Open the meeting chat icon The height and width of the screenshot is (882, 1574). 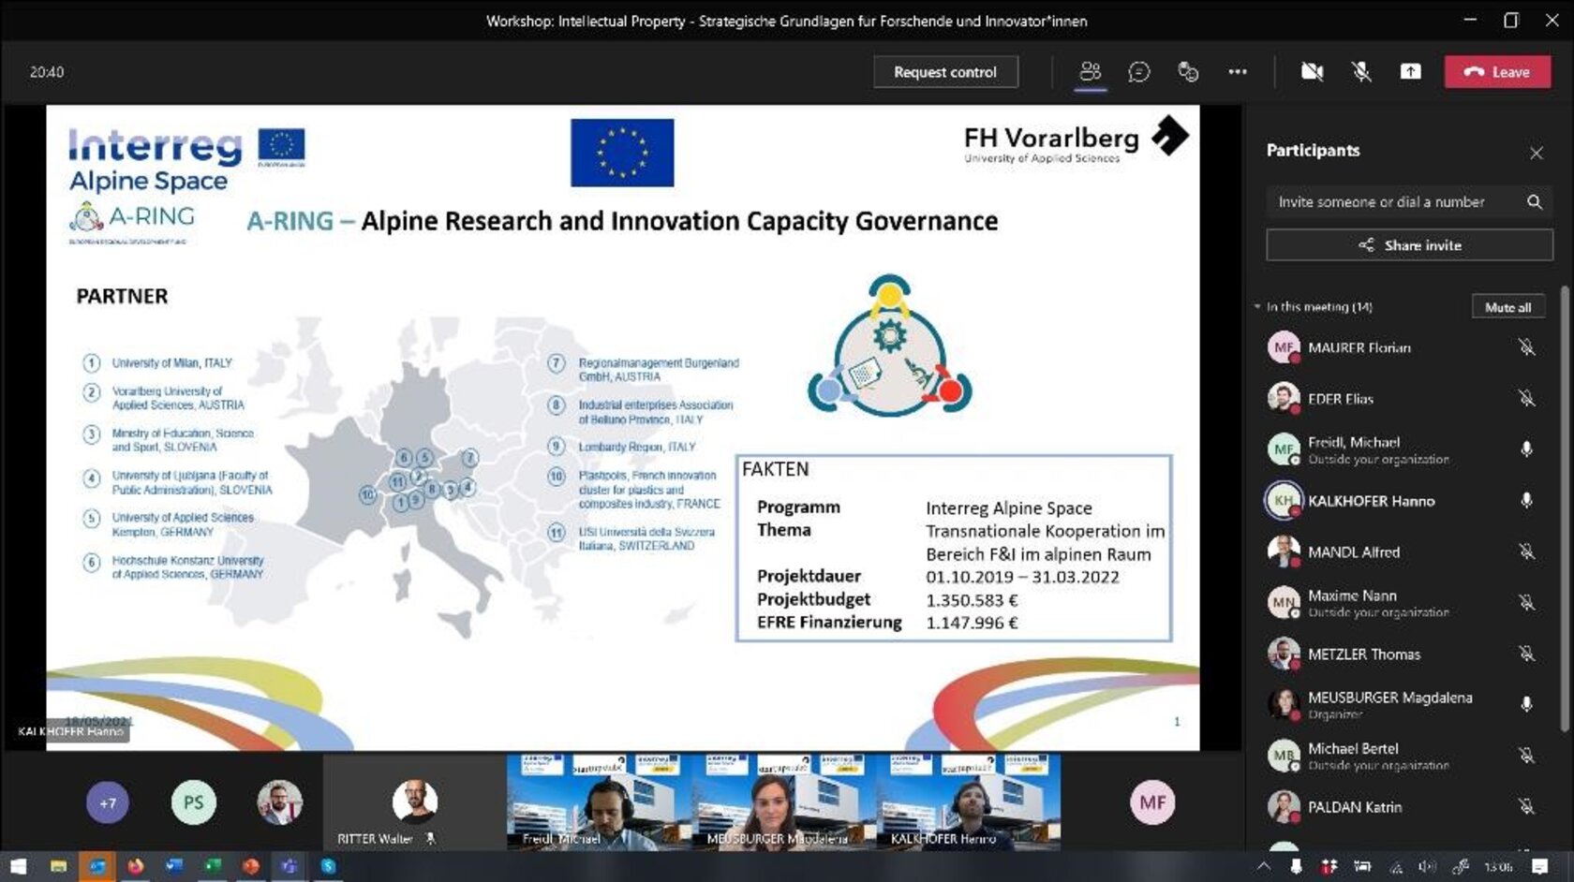click(1139, 72)
